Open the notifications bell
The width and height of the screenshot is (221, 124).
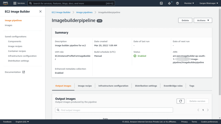pos(170,3)
